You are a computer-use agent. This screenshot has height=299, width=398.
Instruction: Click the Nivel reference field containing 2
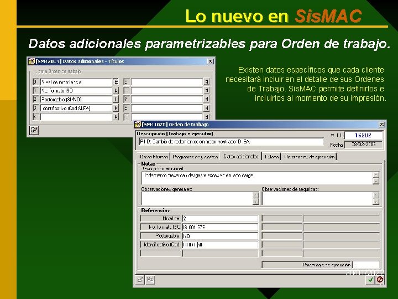220,218
